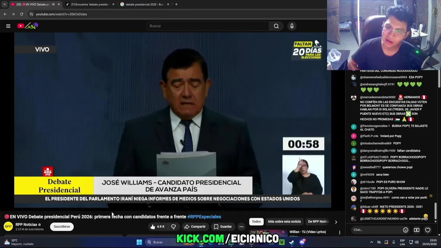The image size is (441, 248).
Task: Send a heart reaction in chat
Action: pos(428,230)
